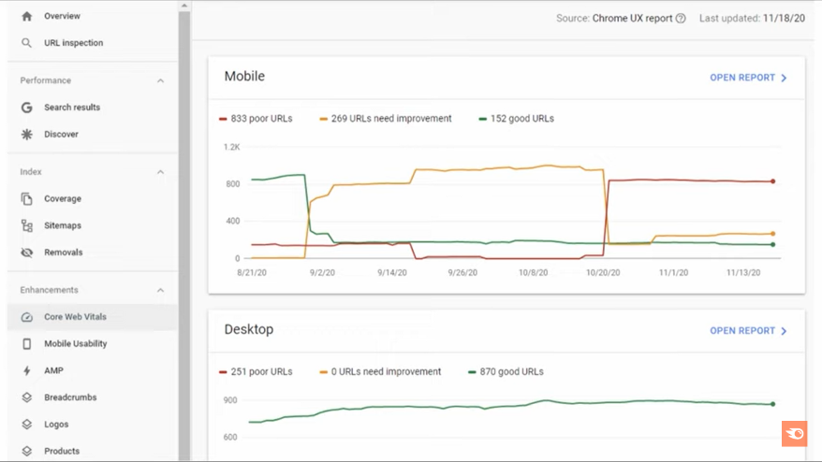
Task: Open help icon next to Chrome UX report
Action: point(681,19)
